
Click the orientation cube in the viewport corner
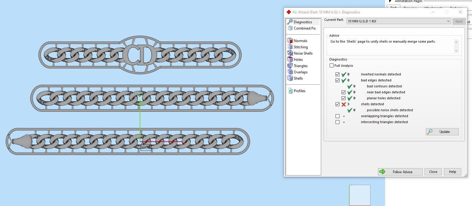(x=360, y=195)
